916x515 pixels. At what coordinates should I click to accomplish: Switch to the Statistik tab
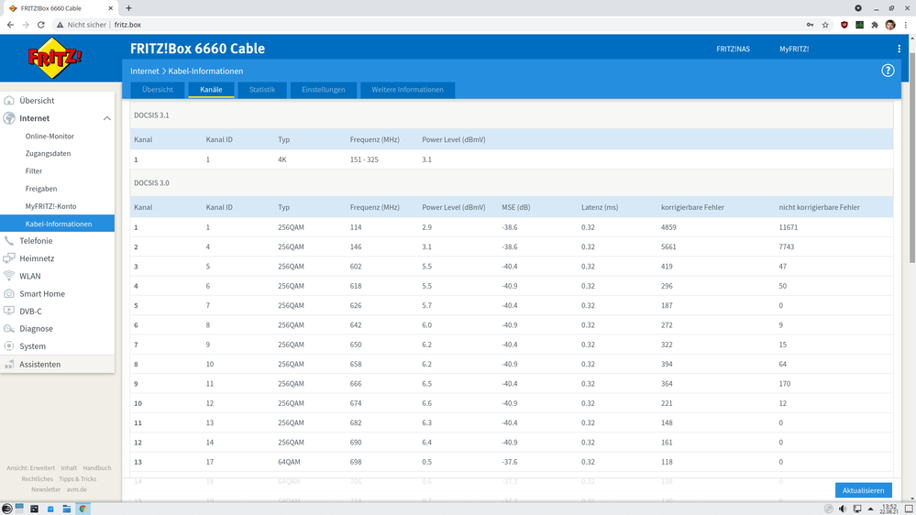click(262, 90)
